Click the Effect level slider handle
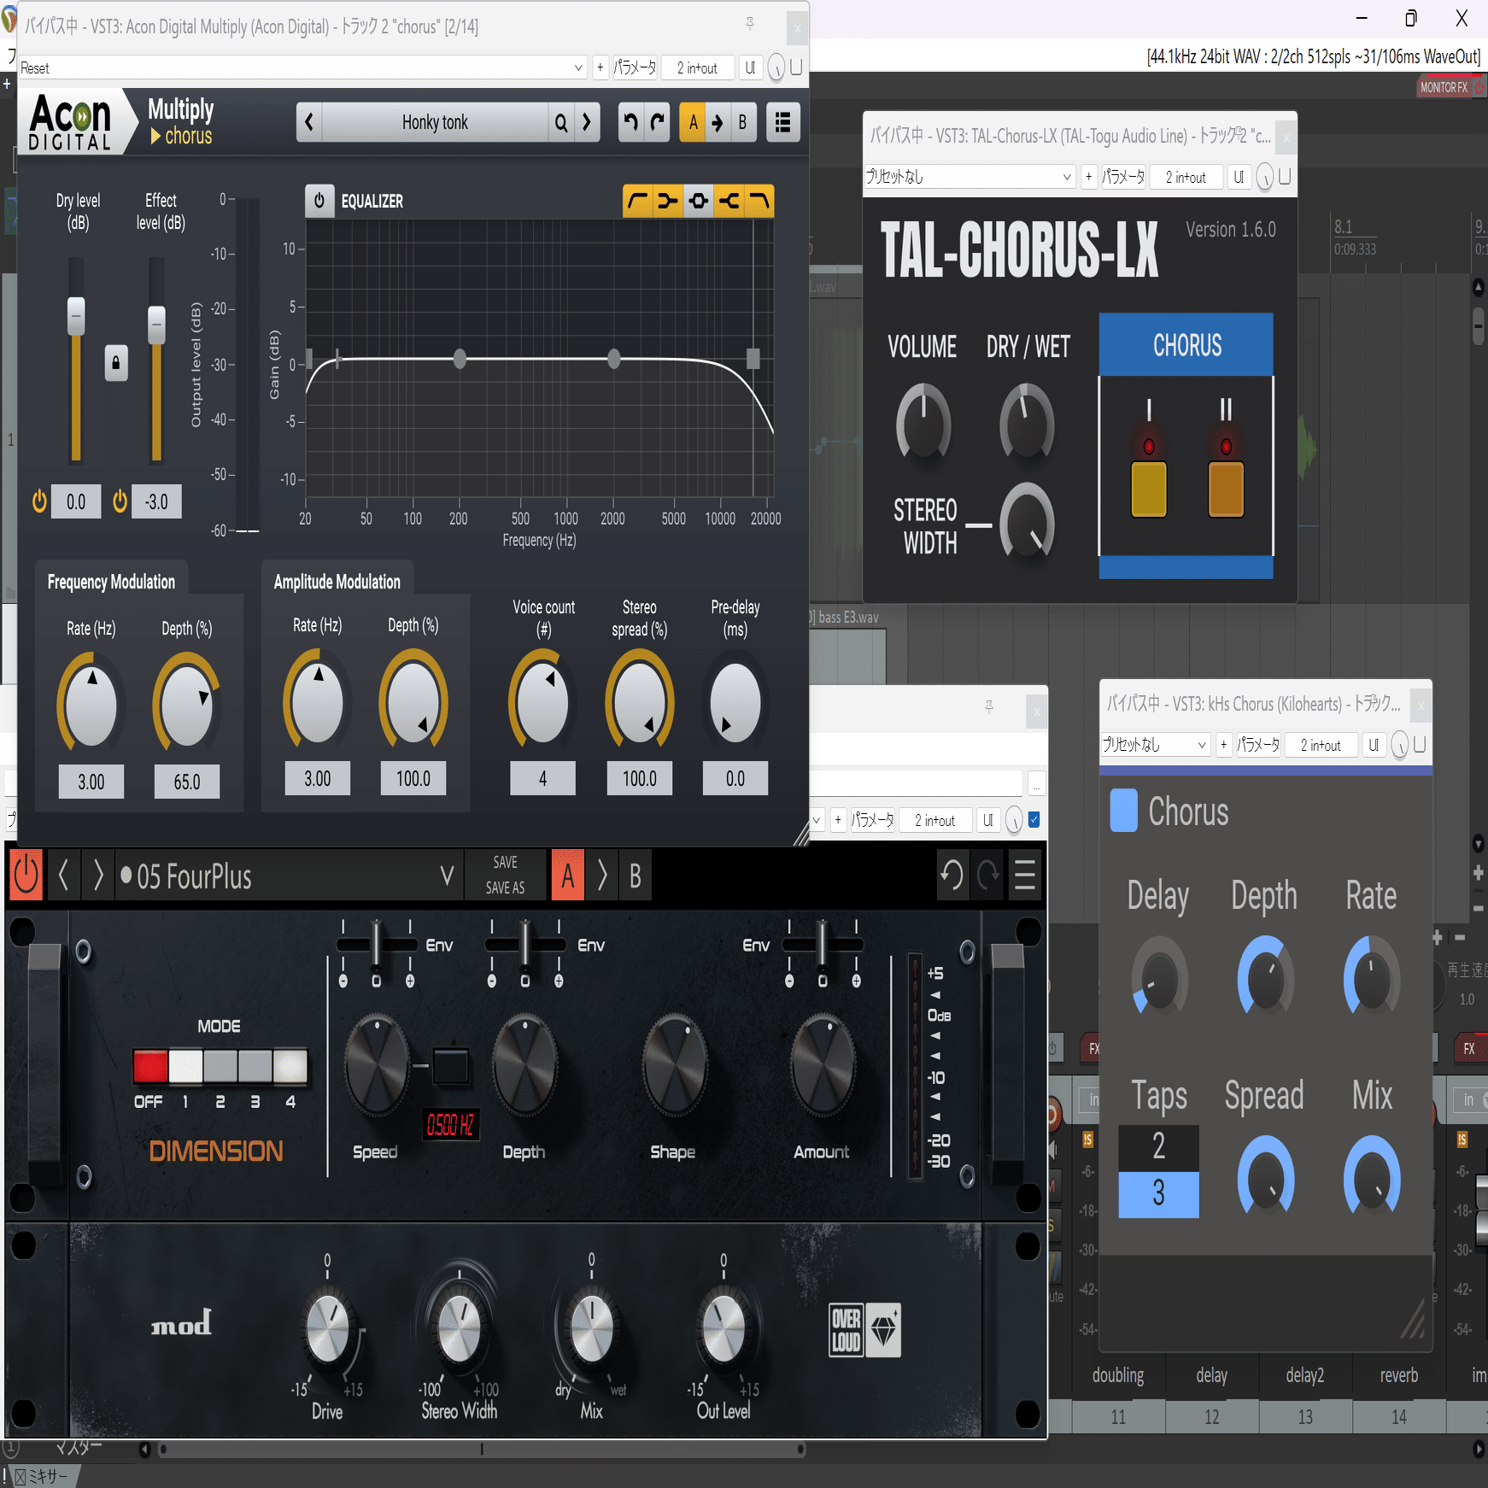 pos(156,325)
